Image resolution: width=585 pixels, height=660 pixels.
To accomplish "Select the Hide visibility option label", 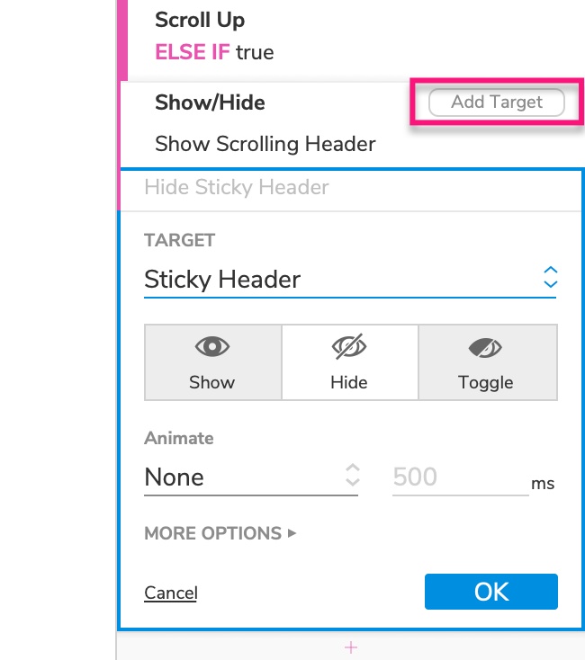I will [x=349, y=382].
